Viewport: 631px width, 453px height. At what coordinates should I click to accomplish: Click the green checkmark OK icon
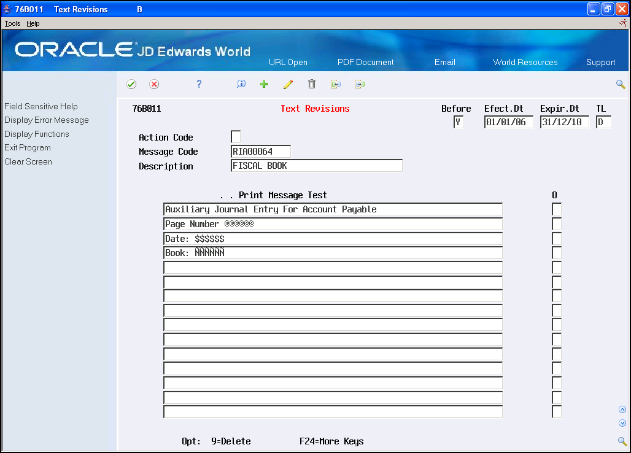[x=131, y=84]
